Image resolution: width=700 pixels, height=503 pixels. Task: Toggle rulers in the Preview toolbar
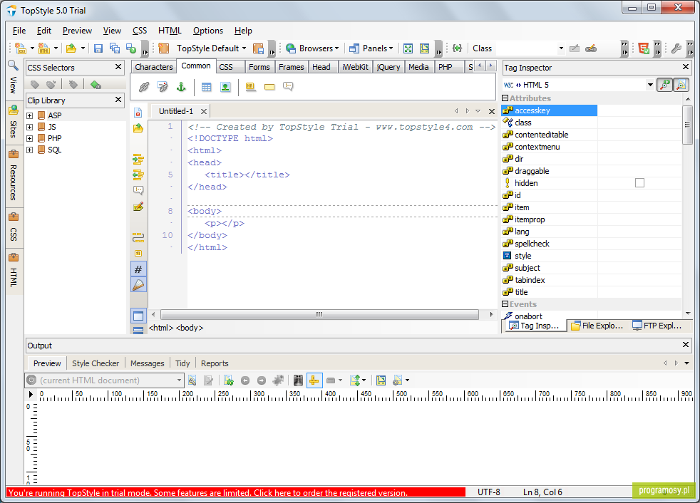314,380
